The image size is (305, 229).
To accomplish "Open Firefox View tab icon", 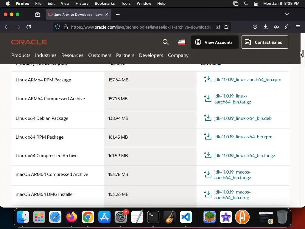I will (38, 14).
